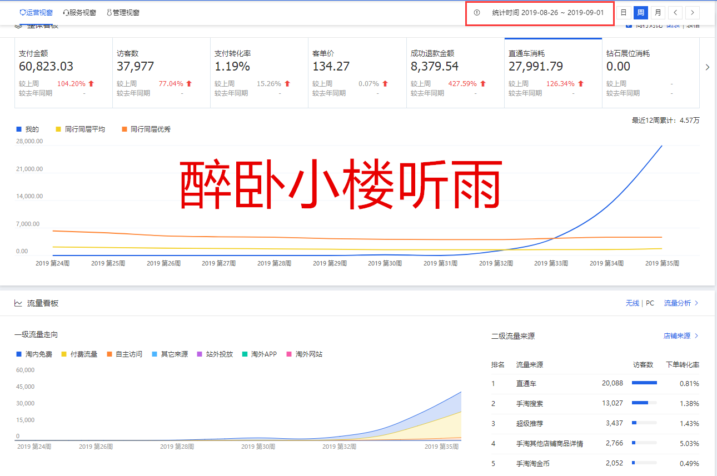This screenshot has height=476, width=717.
Task: Click the 手淘其他店铺商品详情 traffic source row
Action: click(595, 443)
